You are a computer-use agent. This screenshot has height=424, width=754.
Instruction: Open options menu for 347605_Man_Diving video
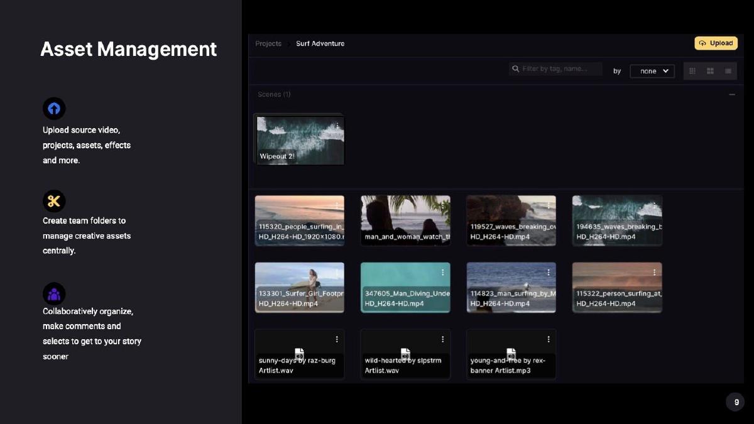click(x=443, y=272)
